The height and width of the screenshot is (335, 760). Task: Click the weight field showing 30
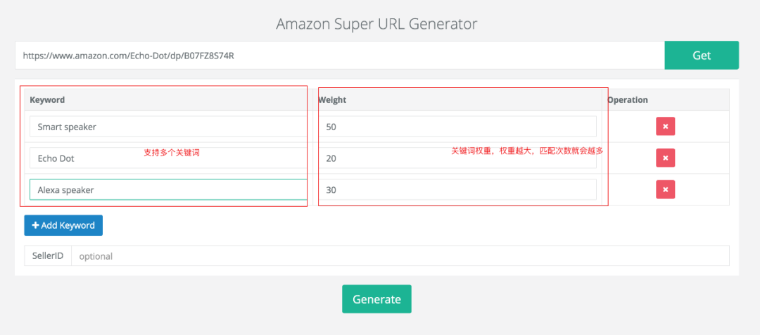point(457,190)
